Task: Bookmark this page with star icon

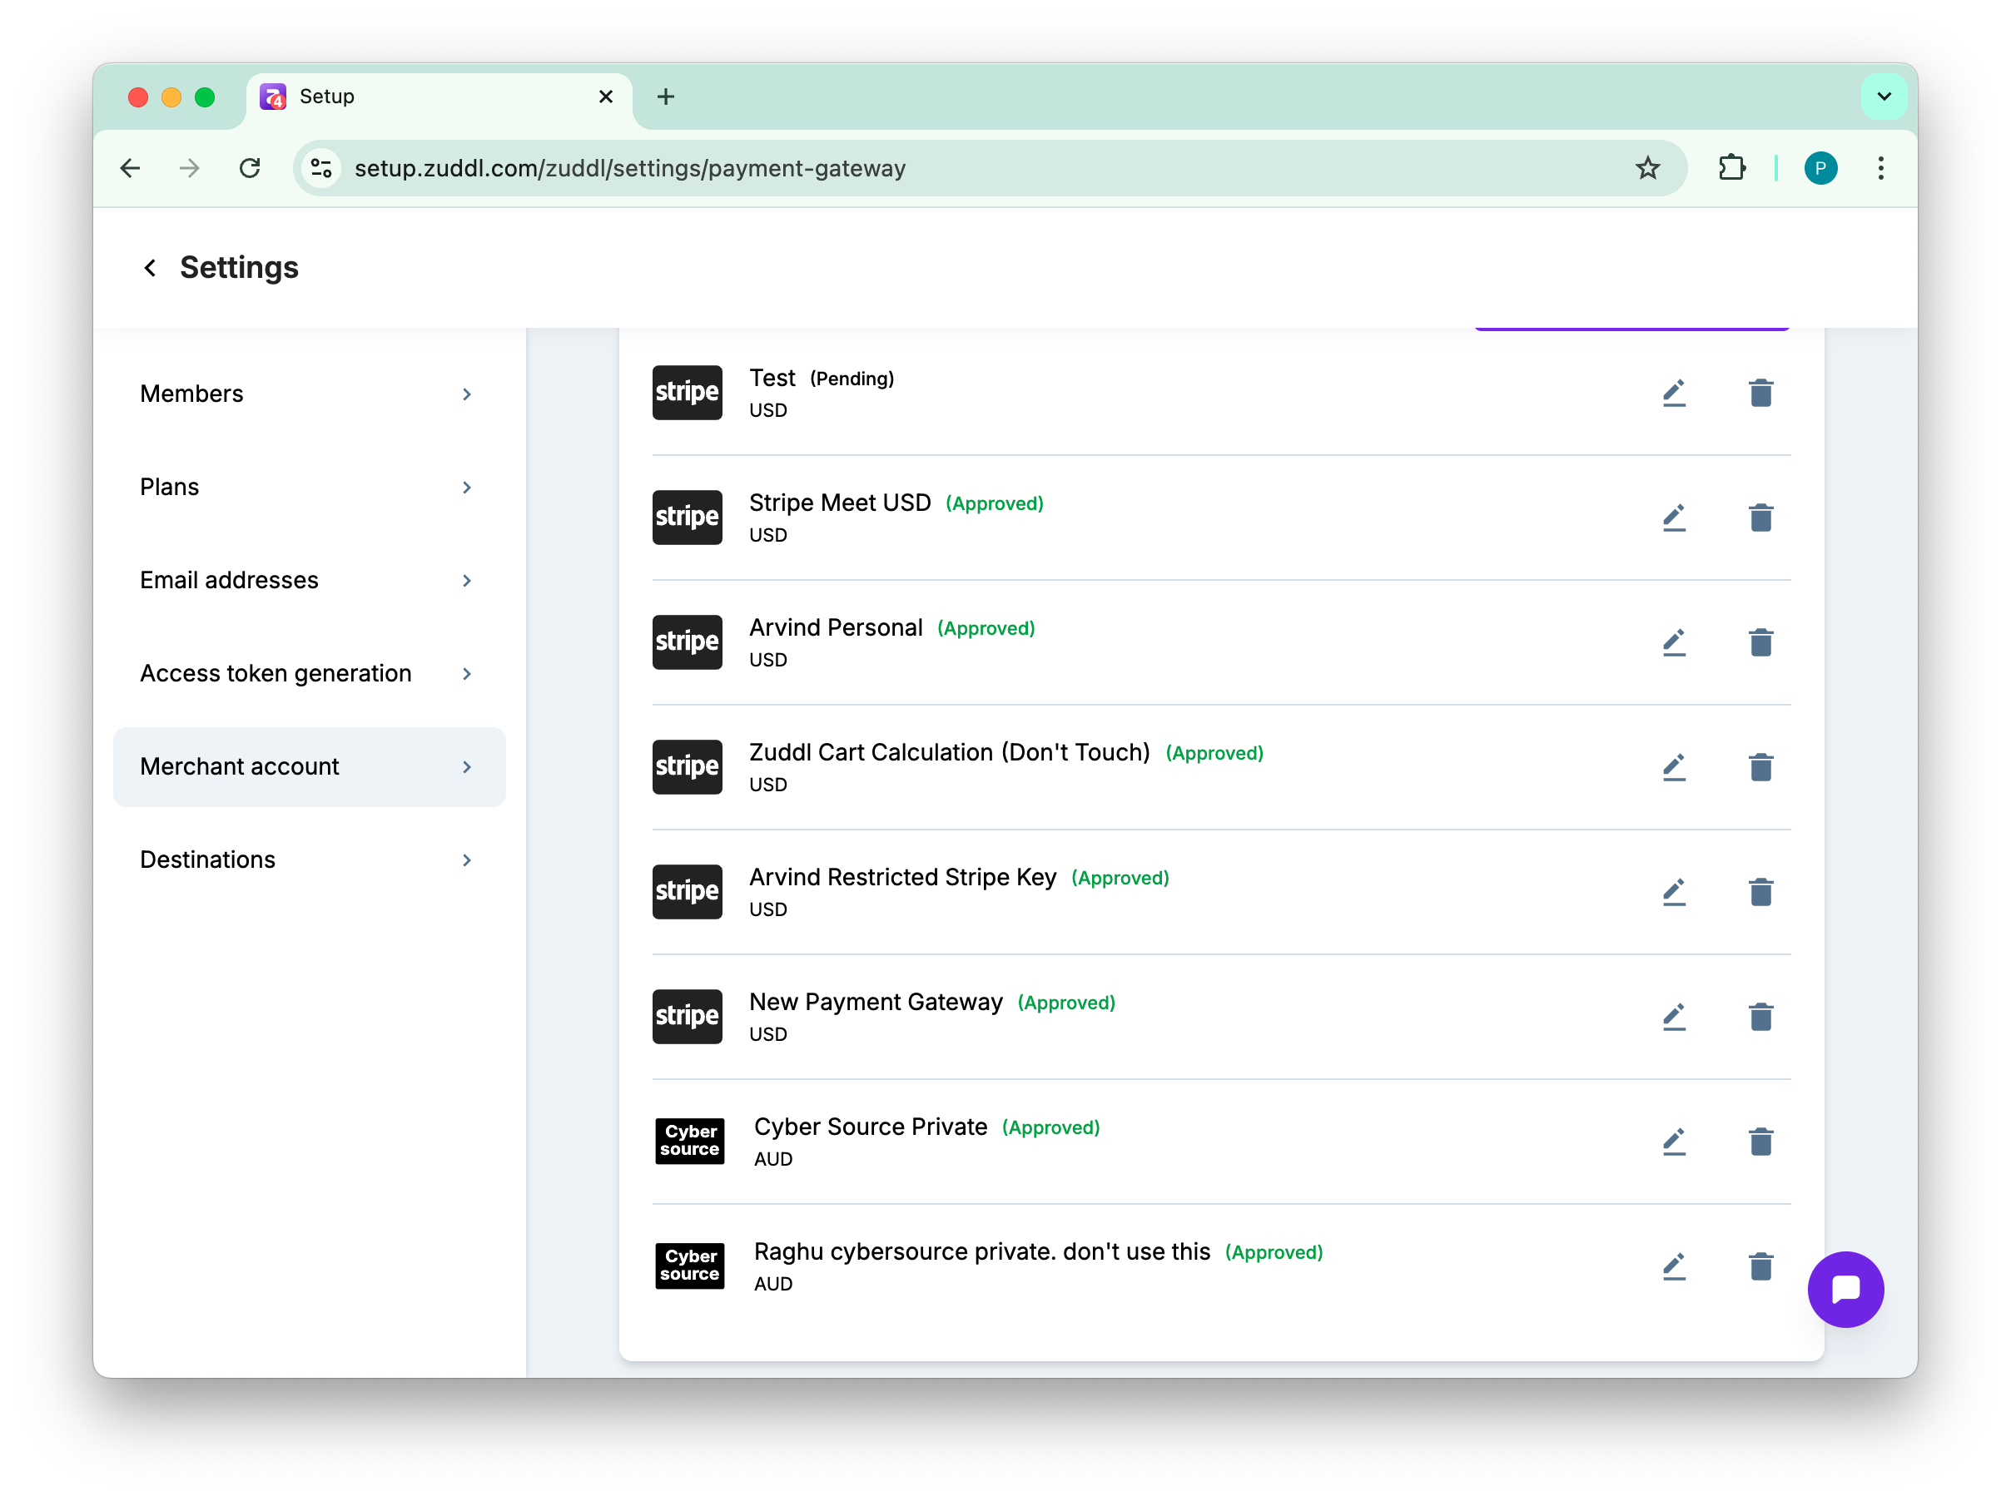Action: click(x=1647, y=168)
